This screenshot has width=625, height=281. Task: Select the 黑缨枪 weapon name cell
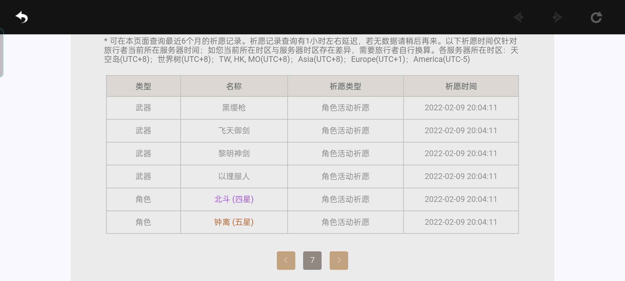click(234, 108)
